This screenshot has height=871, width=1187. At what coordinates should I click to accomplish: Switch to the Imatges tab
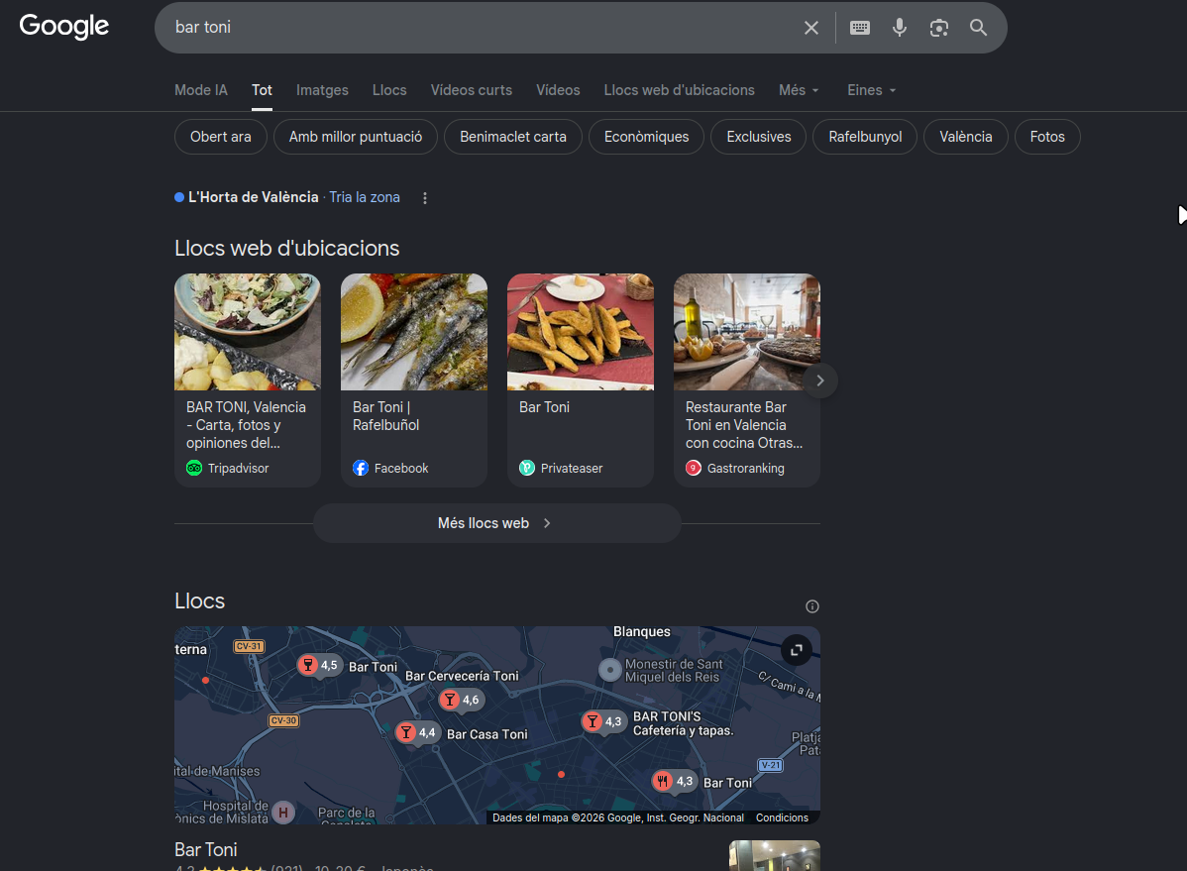[x=322, y=90]
